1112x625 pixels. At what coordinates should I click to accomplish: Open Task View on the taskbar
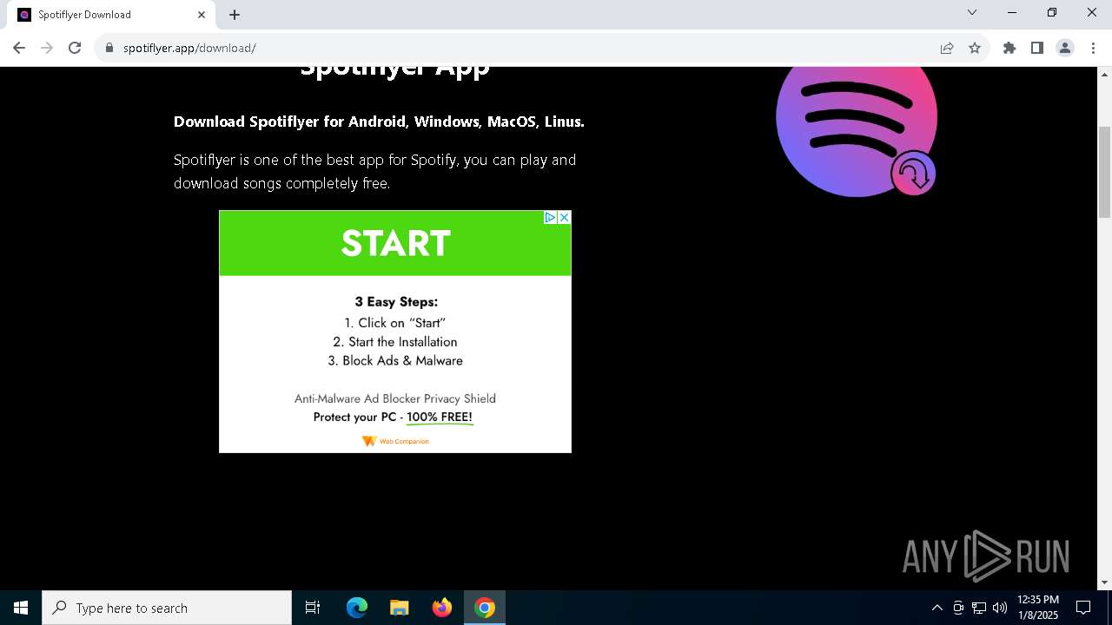[x=313, y=608]
